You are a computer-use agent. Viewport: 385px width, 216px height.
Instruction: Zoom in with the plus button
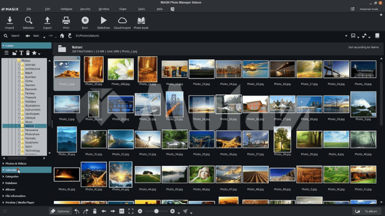(x=172, y=211)
